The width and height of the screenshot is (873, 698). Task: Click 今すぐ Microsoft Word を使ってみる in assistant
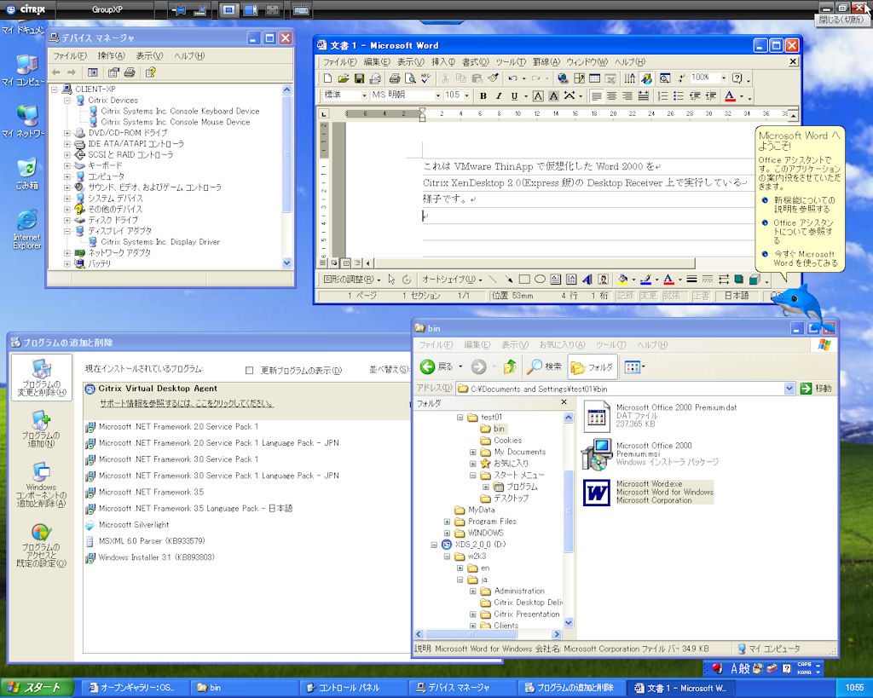(805, 258)
